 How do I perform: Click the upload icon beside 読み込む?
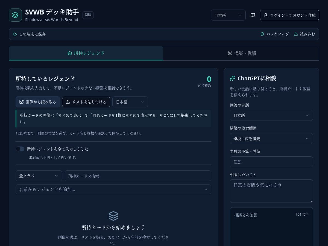pyautogui.click(x=296, y=34)
